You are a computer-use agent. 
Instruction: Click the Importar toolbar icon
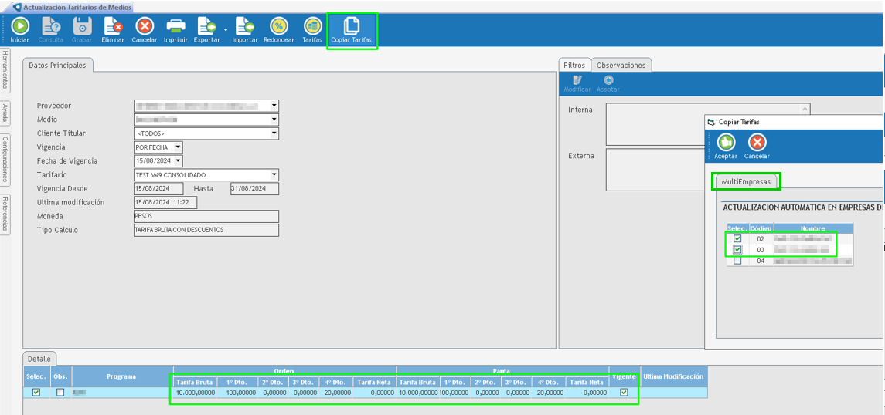tap(245, 30)
